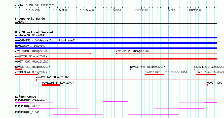The height and width of the screenshot is (118, 224).
Task: Open variant esv22692 (Conrad2009) label
Action: point(31,56)
